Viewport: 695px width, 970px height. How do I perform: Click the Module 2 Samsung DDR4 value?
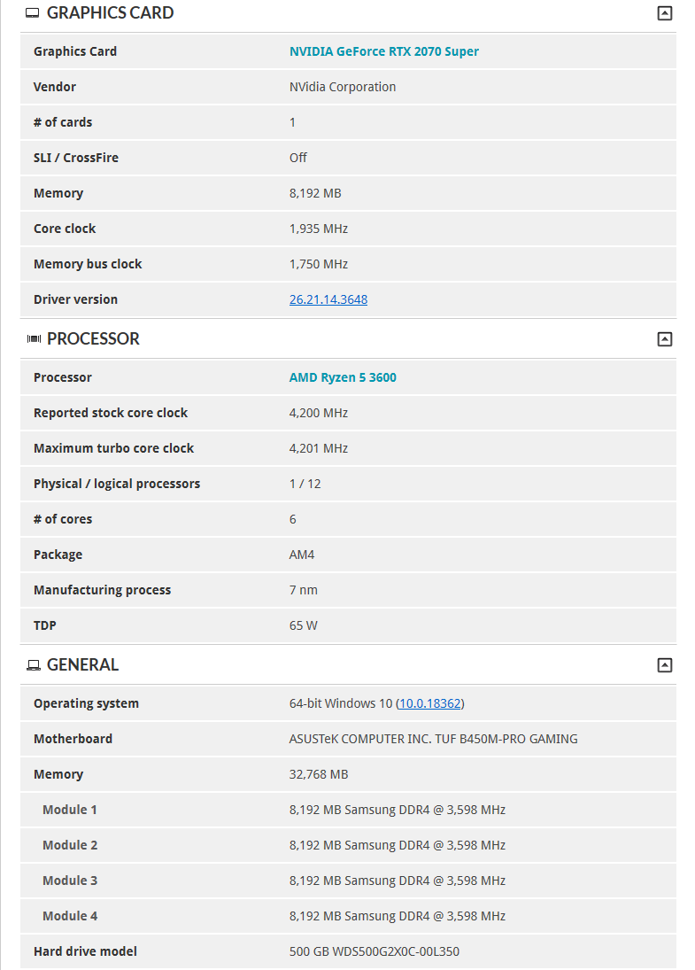398,845
